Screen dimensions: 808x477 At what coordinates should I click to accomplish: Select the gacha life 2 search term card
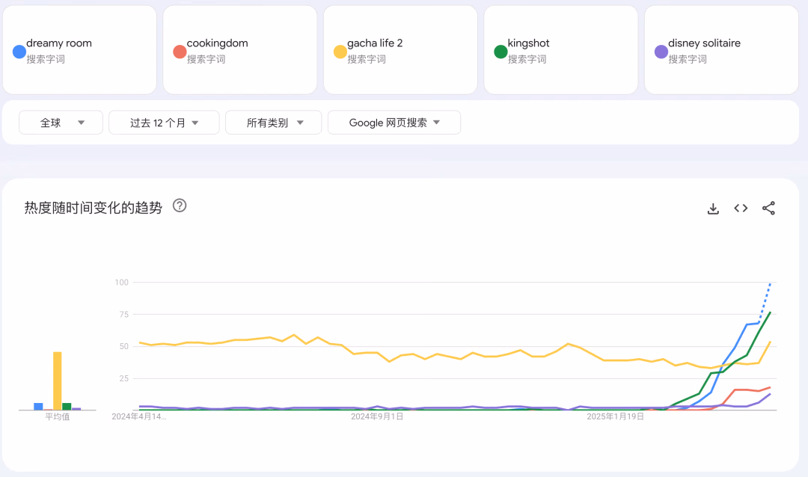(x=400, y=50)
